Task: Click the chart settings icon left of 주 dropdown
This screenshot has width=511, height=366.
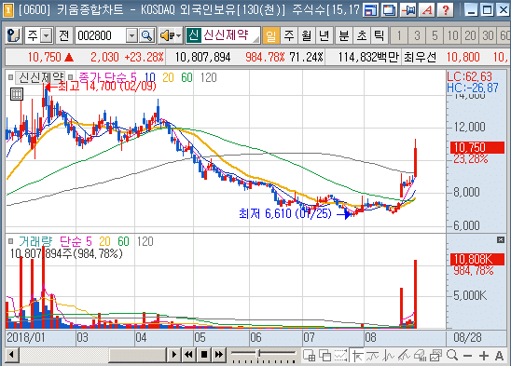Action: click(x=13, y=35)
